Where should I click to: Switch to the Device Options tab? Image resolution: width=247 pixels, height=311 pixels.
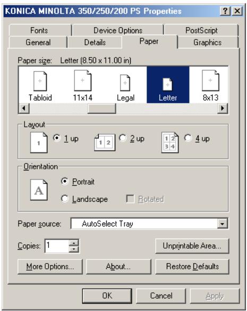coord(118,30)
